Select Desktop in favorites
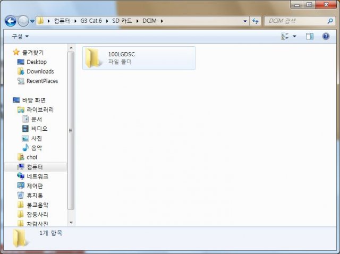Viewport: 340px width, 254px height. pos(37,62)
